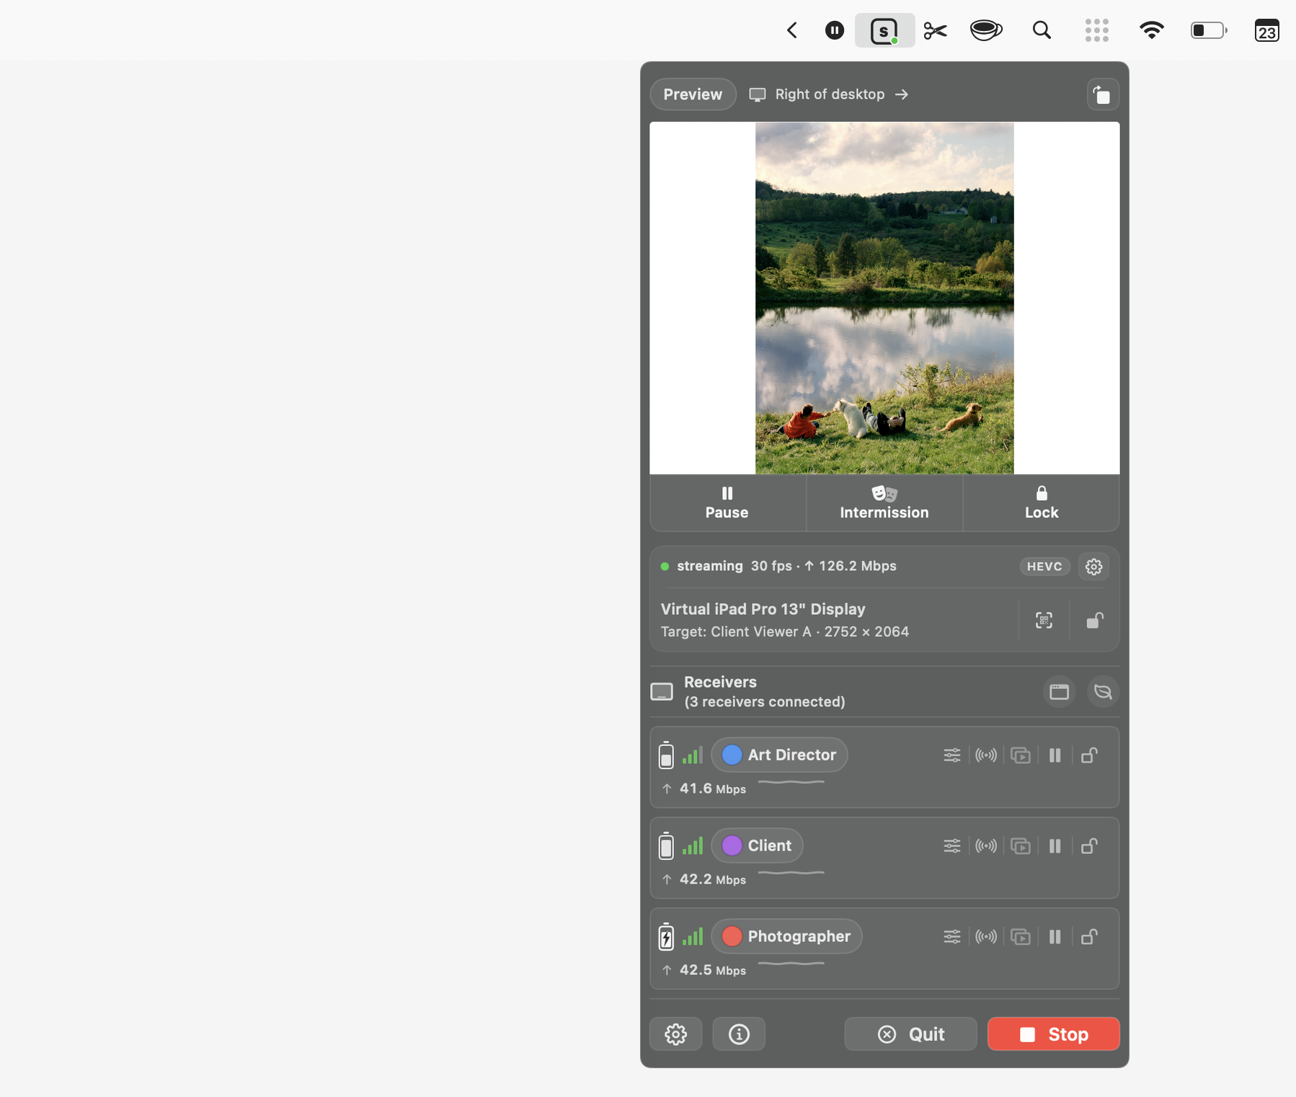
Task: Stop the streaming session
Action: [1053, 1034]
